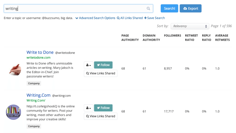The width and height of the screenshot is (236, 133).
Task: Click the Writing.Com avatar thumbnail
Action: pyautogui.click(x=13, y=112)
